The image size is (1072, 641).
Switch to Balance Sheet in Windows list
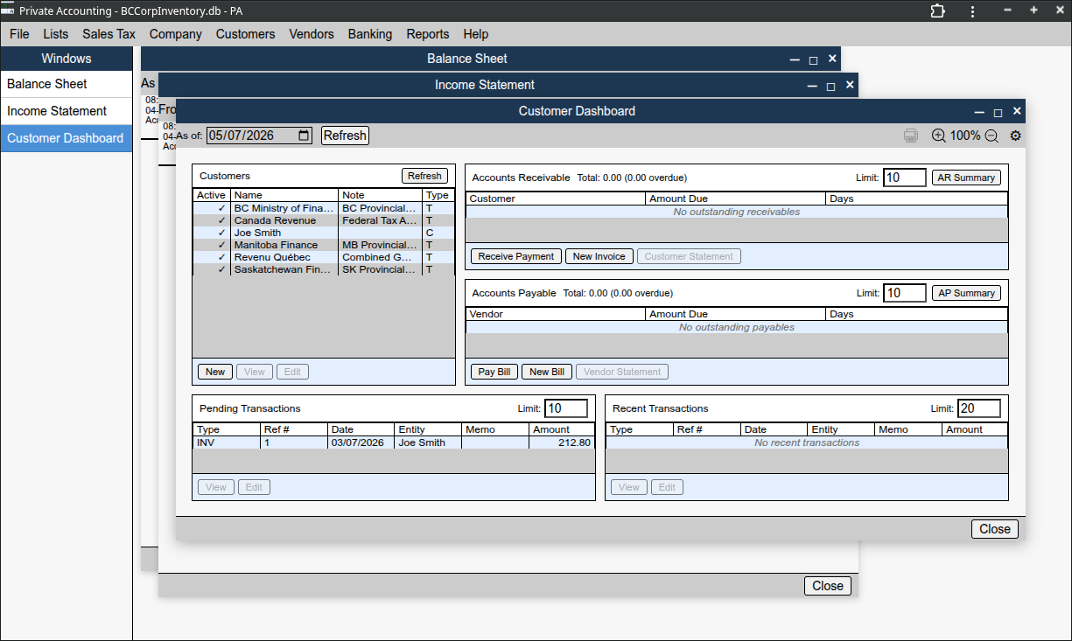pyautogui.click(x=66, y=84)
